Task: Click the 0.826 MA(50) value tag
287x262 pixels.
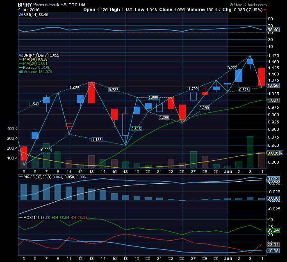Action: pos(273,153)
